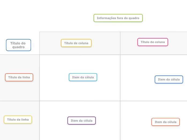Select the "Informações fora do quadro" node

[x=118, y=18]
